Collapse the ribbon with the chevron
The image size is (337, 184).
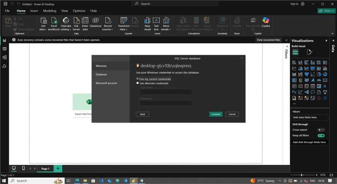[332, 34]
